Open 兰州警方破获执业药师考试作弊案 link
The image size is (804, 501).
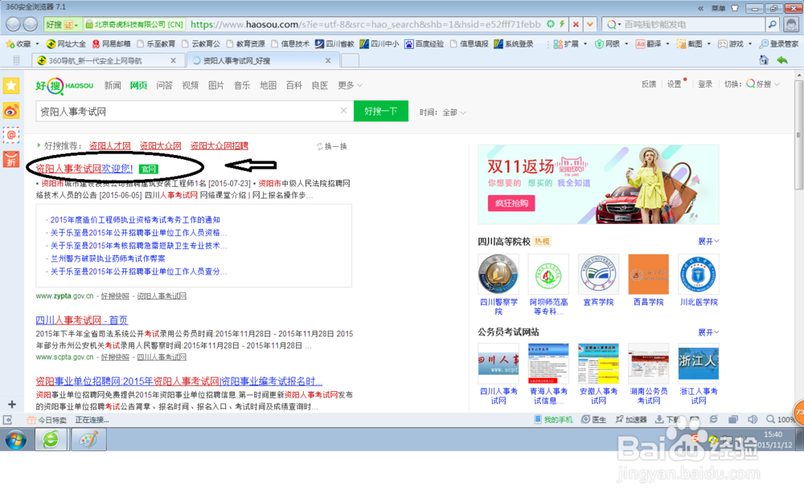click(108, 259)
